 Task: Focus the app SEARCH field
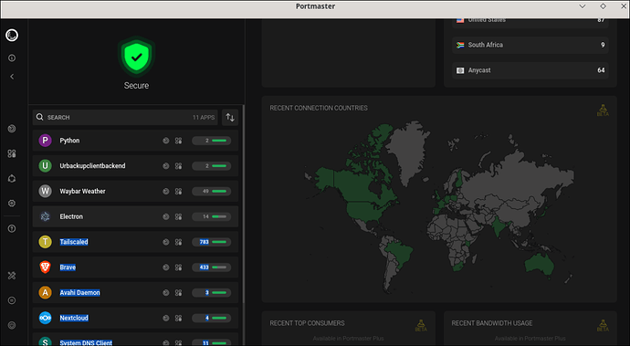click(x=125, y=118)
